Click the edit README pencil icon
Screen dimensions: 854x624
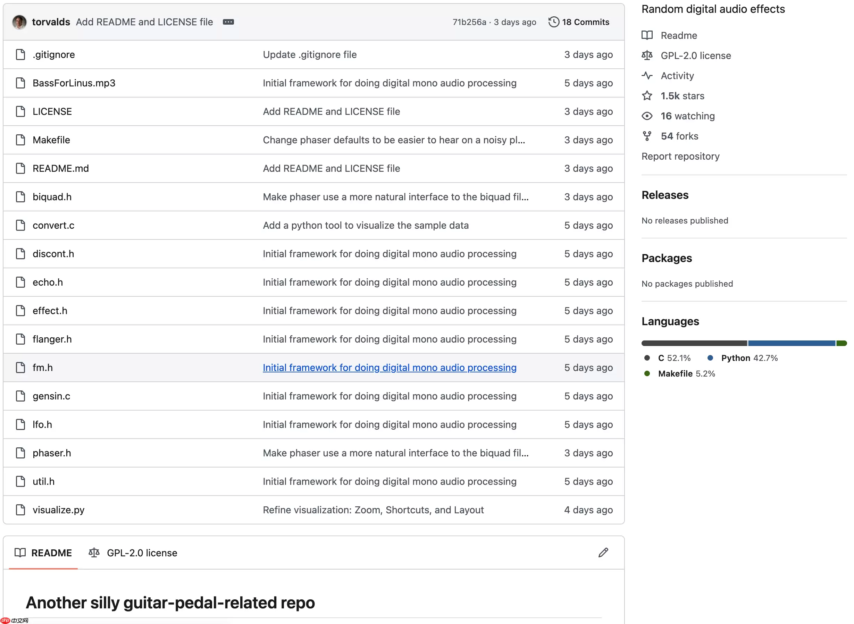click(603, 553)
